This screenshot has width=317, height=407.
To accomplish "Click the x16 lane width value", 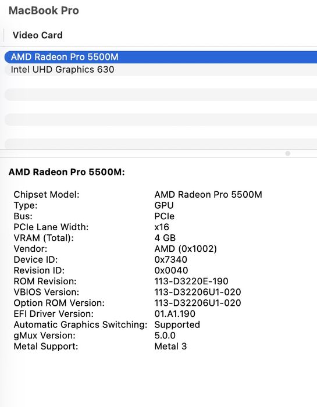I will coord(162,227).
